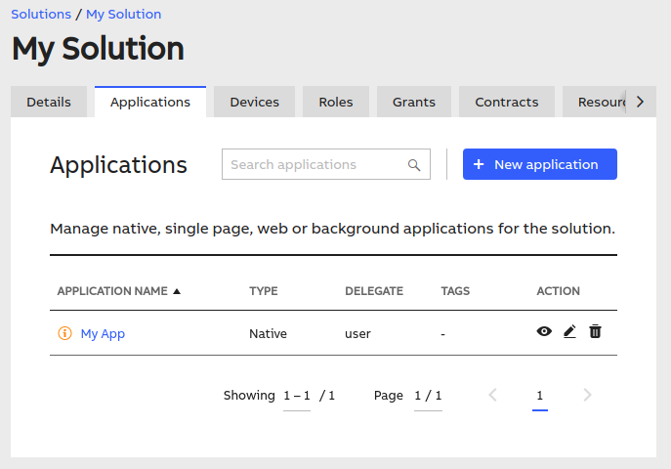Select the Applications tab

click(x=150, y=102)
